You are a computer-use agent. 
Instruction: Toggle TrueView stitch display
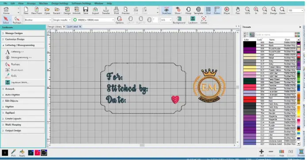tap(166, 10)
